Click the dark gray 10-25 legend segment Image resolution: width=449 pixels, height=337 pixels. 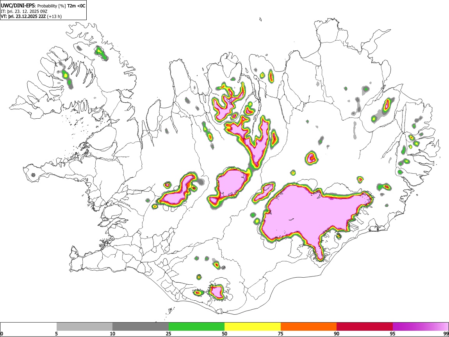pyautogui.click(x=141, y=327)
